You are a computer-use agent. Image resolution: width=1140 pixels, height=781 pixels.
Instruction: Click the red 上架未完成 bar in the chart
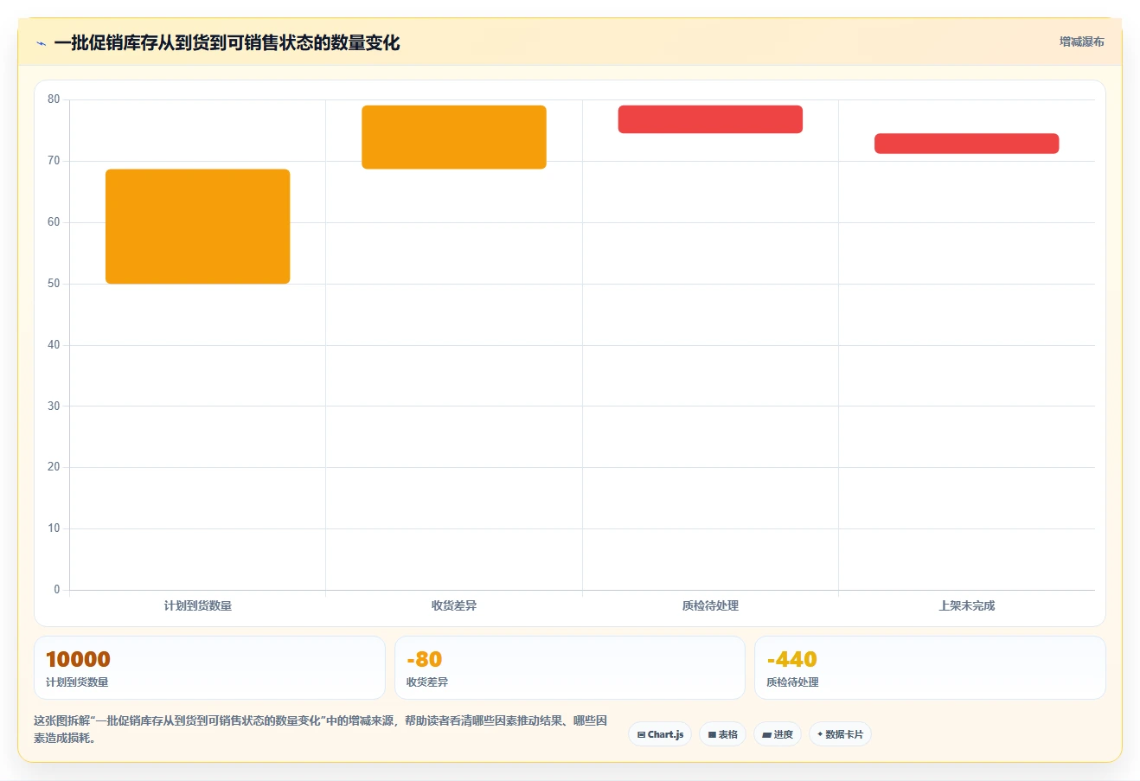tap(967, 144)
